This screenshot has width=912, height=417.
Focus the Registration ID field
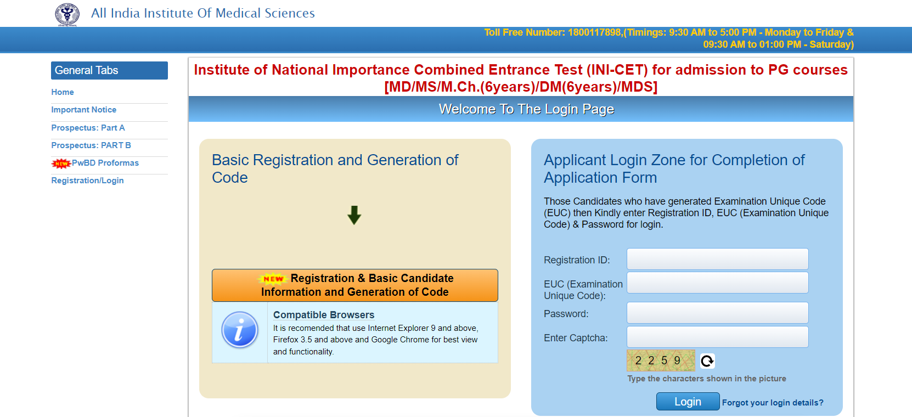[718, 259]
